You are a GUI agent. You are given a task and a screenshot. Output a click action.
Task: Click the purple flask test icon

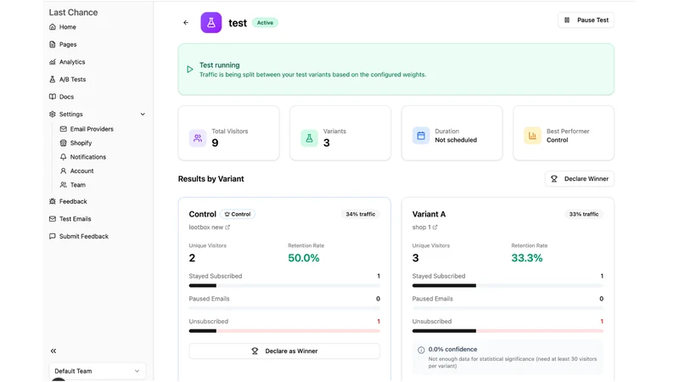point(210,23)
